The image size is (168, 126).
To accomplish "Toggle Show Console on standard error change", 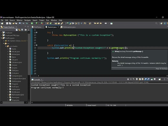I will coord(148,79).
